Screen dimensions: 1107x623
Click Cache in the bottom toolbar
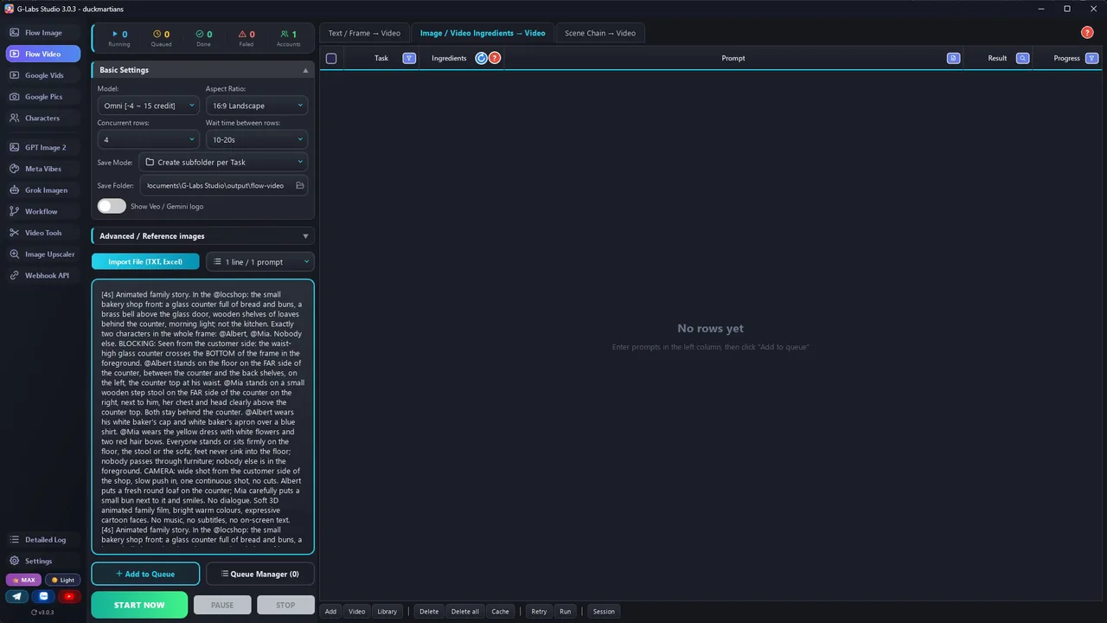click(x=501, y=611)
